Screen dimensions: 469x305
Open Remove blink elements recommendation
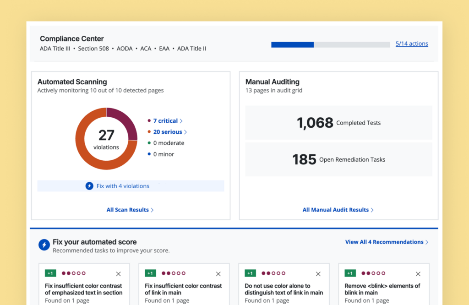382,289
